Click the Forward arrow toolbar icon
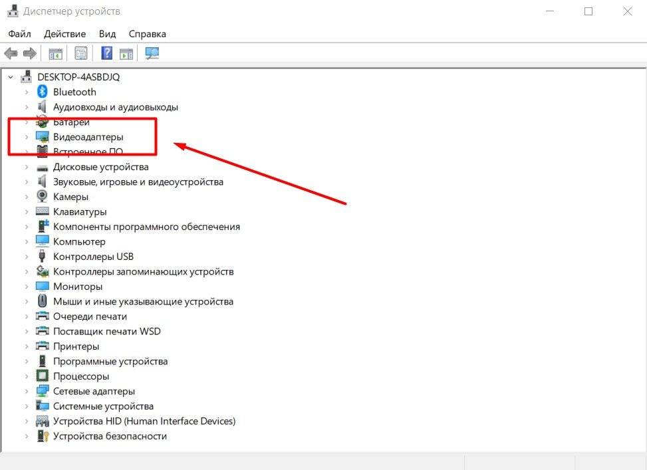This screenshot has height=470, width=647. 29,53
